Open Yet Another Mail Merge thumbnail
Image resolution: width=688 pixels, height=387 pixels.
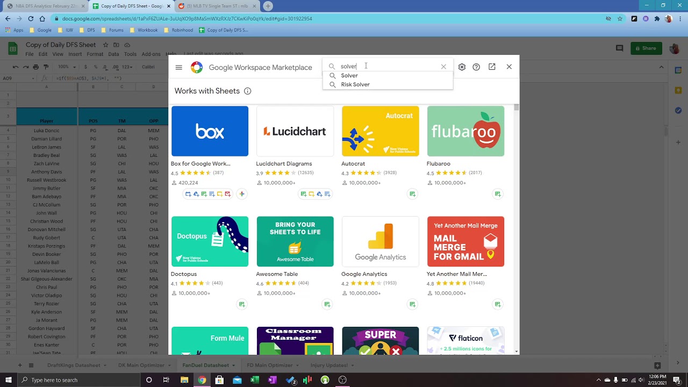point(465,241)
